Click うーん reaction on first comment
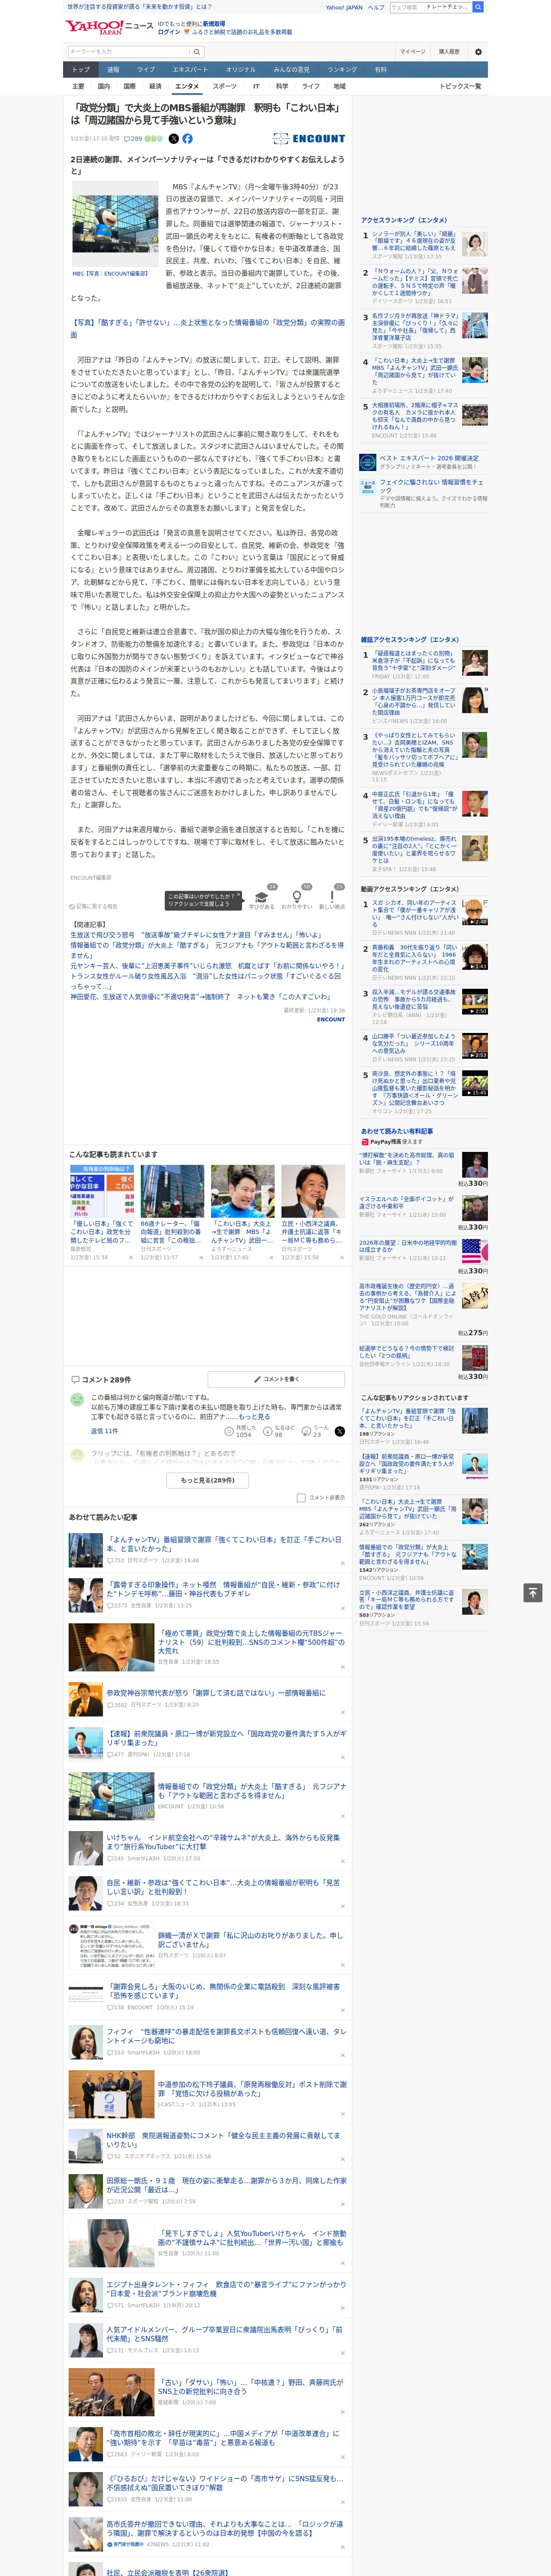 point(316,1431)
